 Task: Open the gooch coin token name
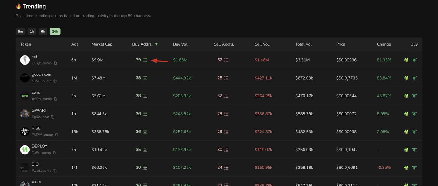pos(42,74)
